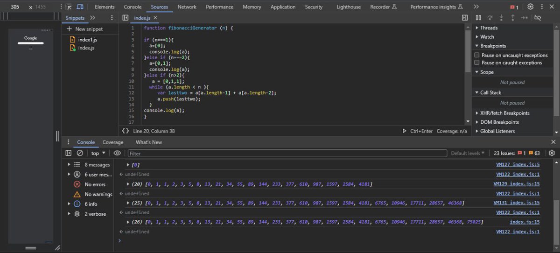Pretty-print the code with braces icon

(x=126, y=131)
